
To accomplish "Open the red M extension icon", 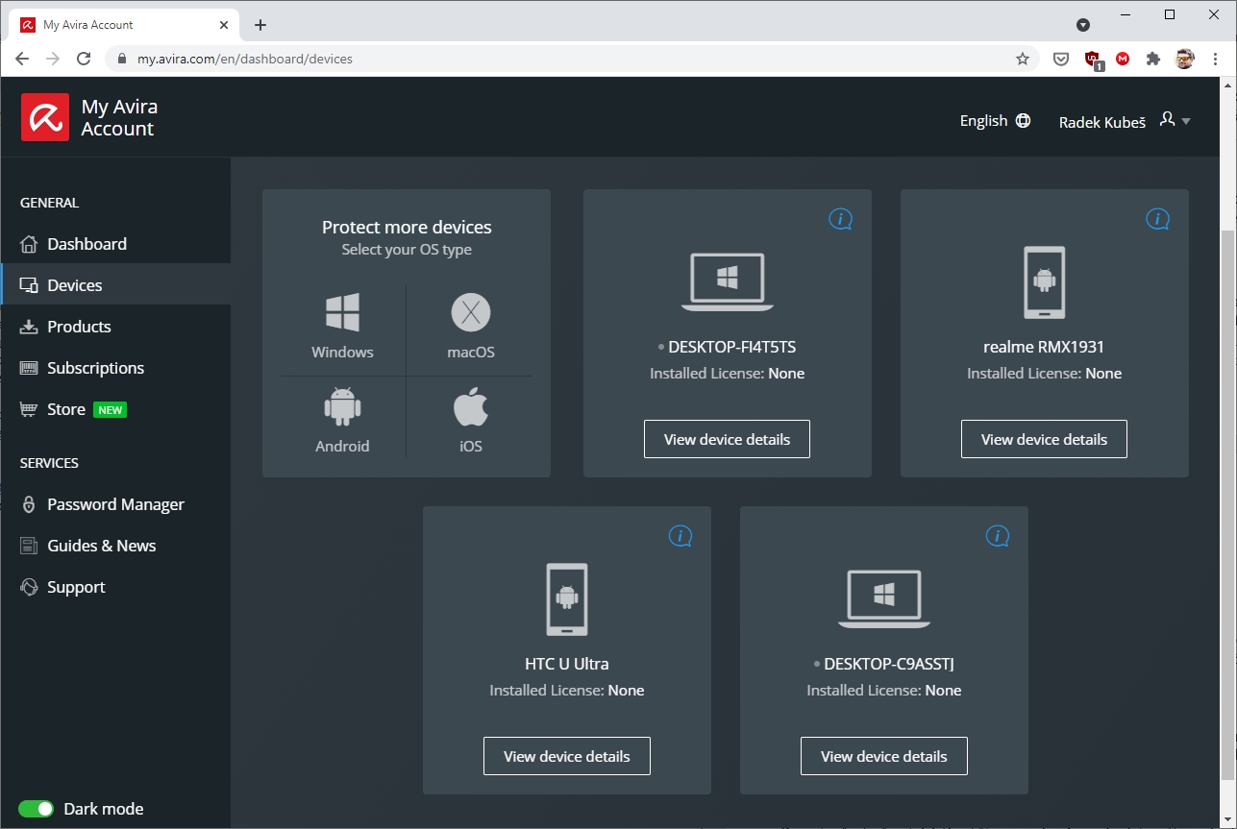I will point(1123,59).
